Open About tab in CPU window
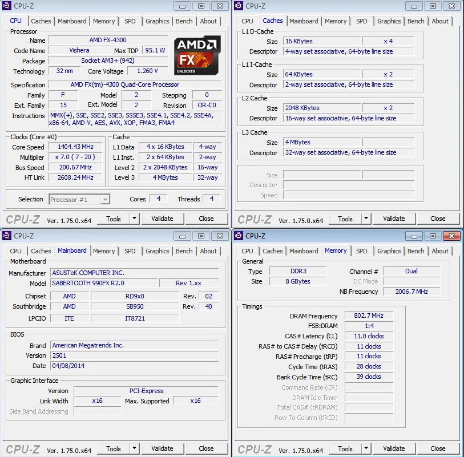Screen dimensions: 464x457 tap(208, 21)
